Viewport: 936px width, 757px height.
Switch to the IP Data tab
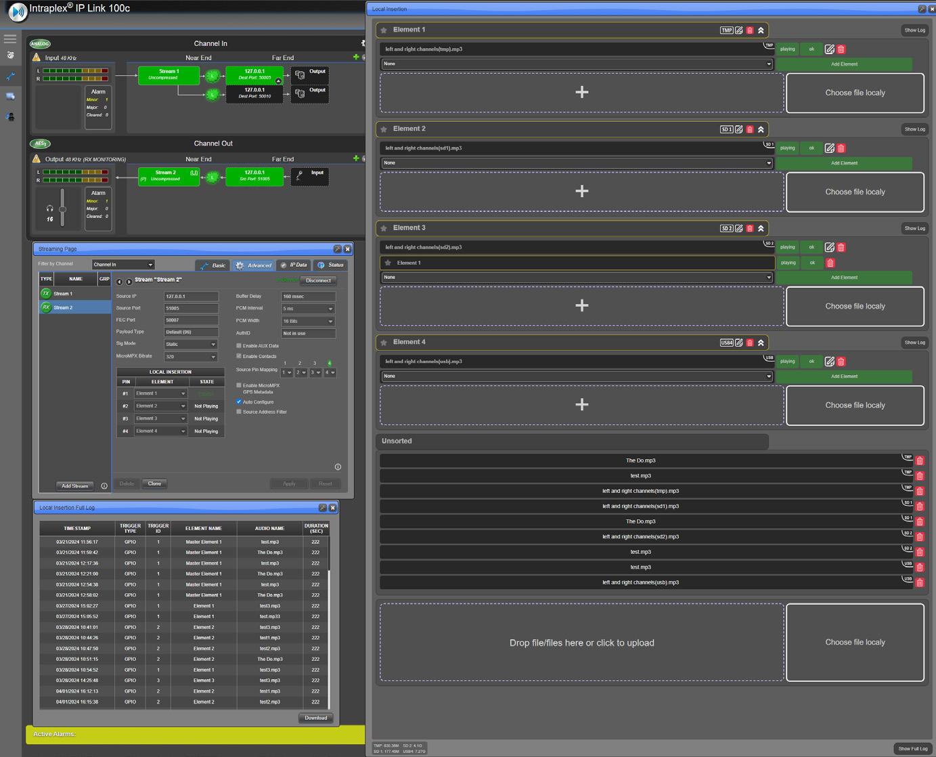pyautogui.click(x=294, y=265)
